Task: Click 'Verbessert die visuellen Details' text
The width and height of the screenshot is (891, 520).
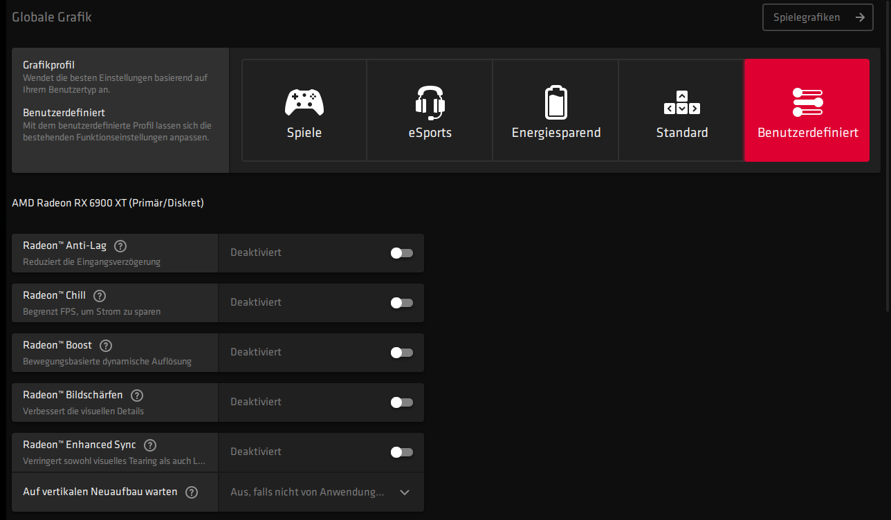Action: coord(83,411)
